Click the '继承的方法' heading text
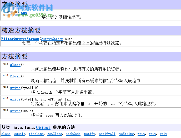 click(x=64, y=128)
